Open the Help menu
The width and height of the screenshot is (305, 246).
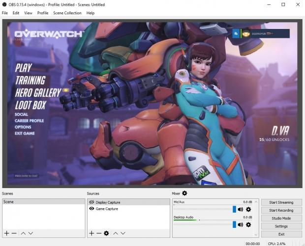click(91, 13)
